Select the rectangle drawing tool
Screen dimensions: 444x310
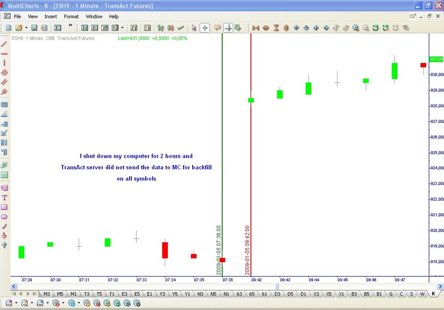pos(4,207)
